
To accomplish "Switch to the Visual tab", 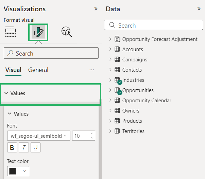I will click(13, 70).
